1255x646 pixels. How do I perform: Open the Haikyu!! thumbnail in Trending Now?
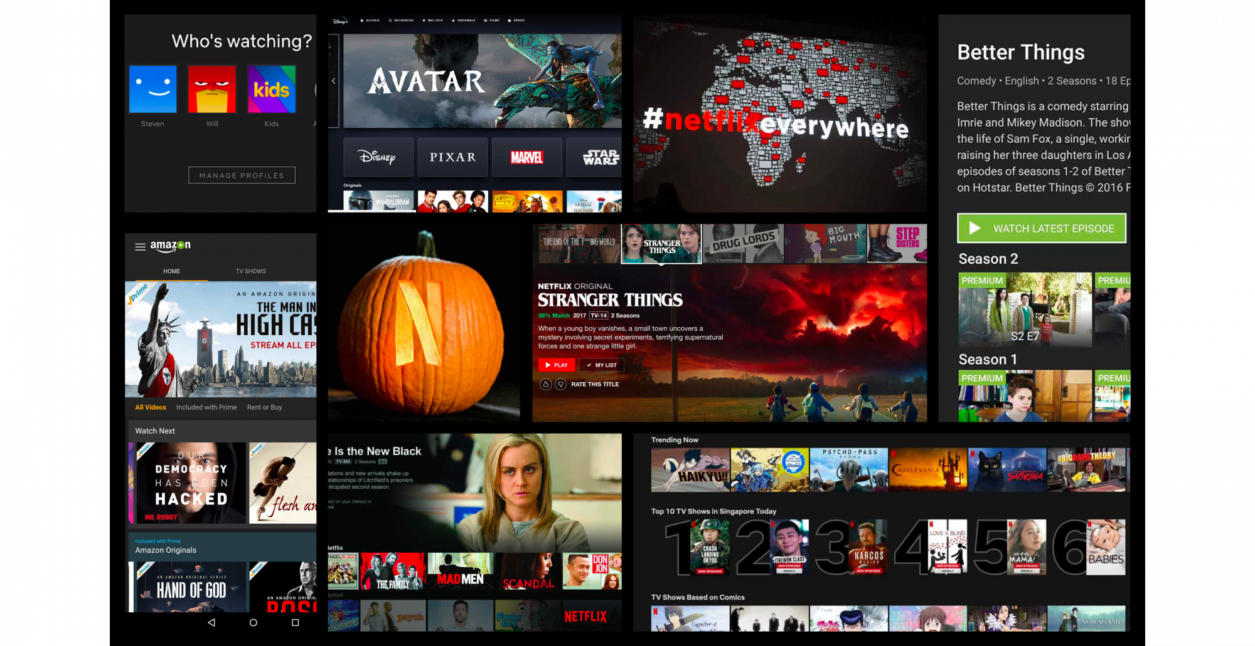(690, 470)
